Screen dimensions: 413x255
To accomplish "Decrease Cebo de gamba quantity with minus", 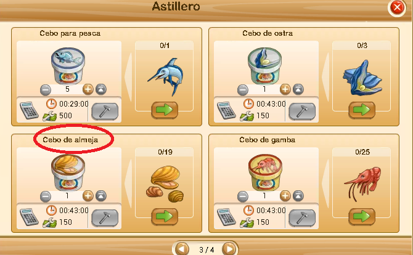I will click(243, 196).
